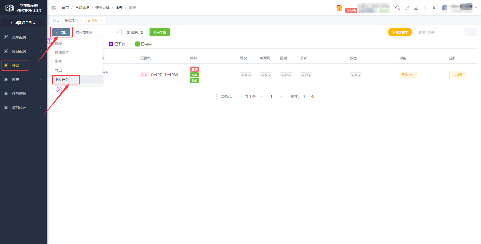Open the header search magnifier icon
Image resolution: width=481 pixels, height=244 pixels.
tap(397, 8)
